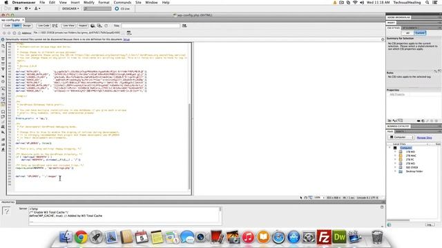Click the application bar search field

tap(97, 9)
